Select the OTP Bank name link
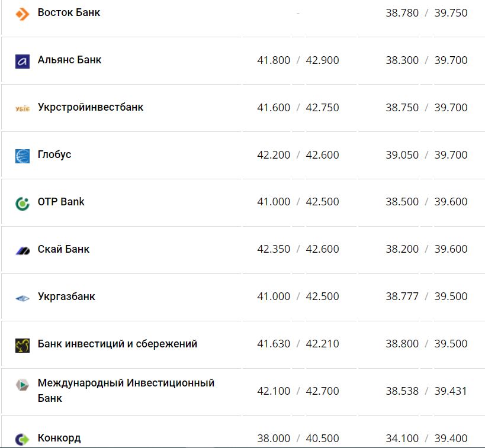 [x=60, y=202]
